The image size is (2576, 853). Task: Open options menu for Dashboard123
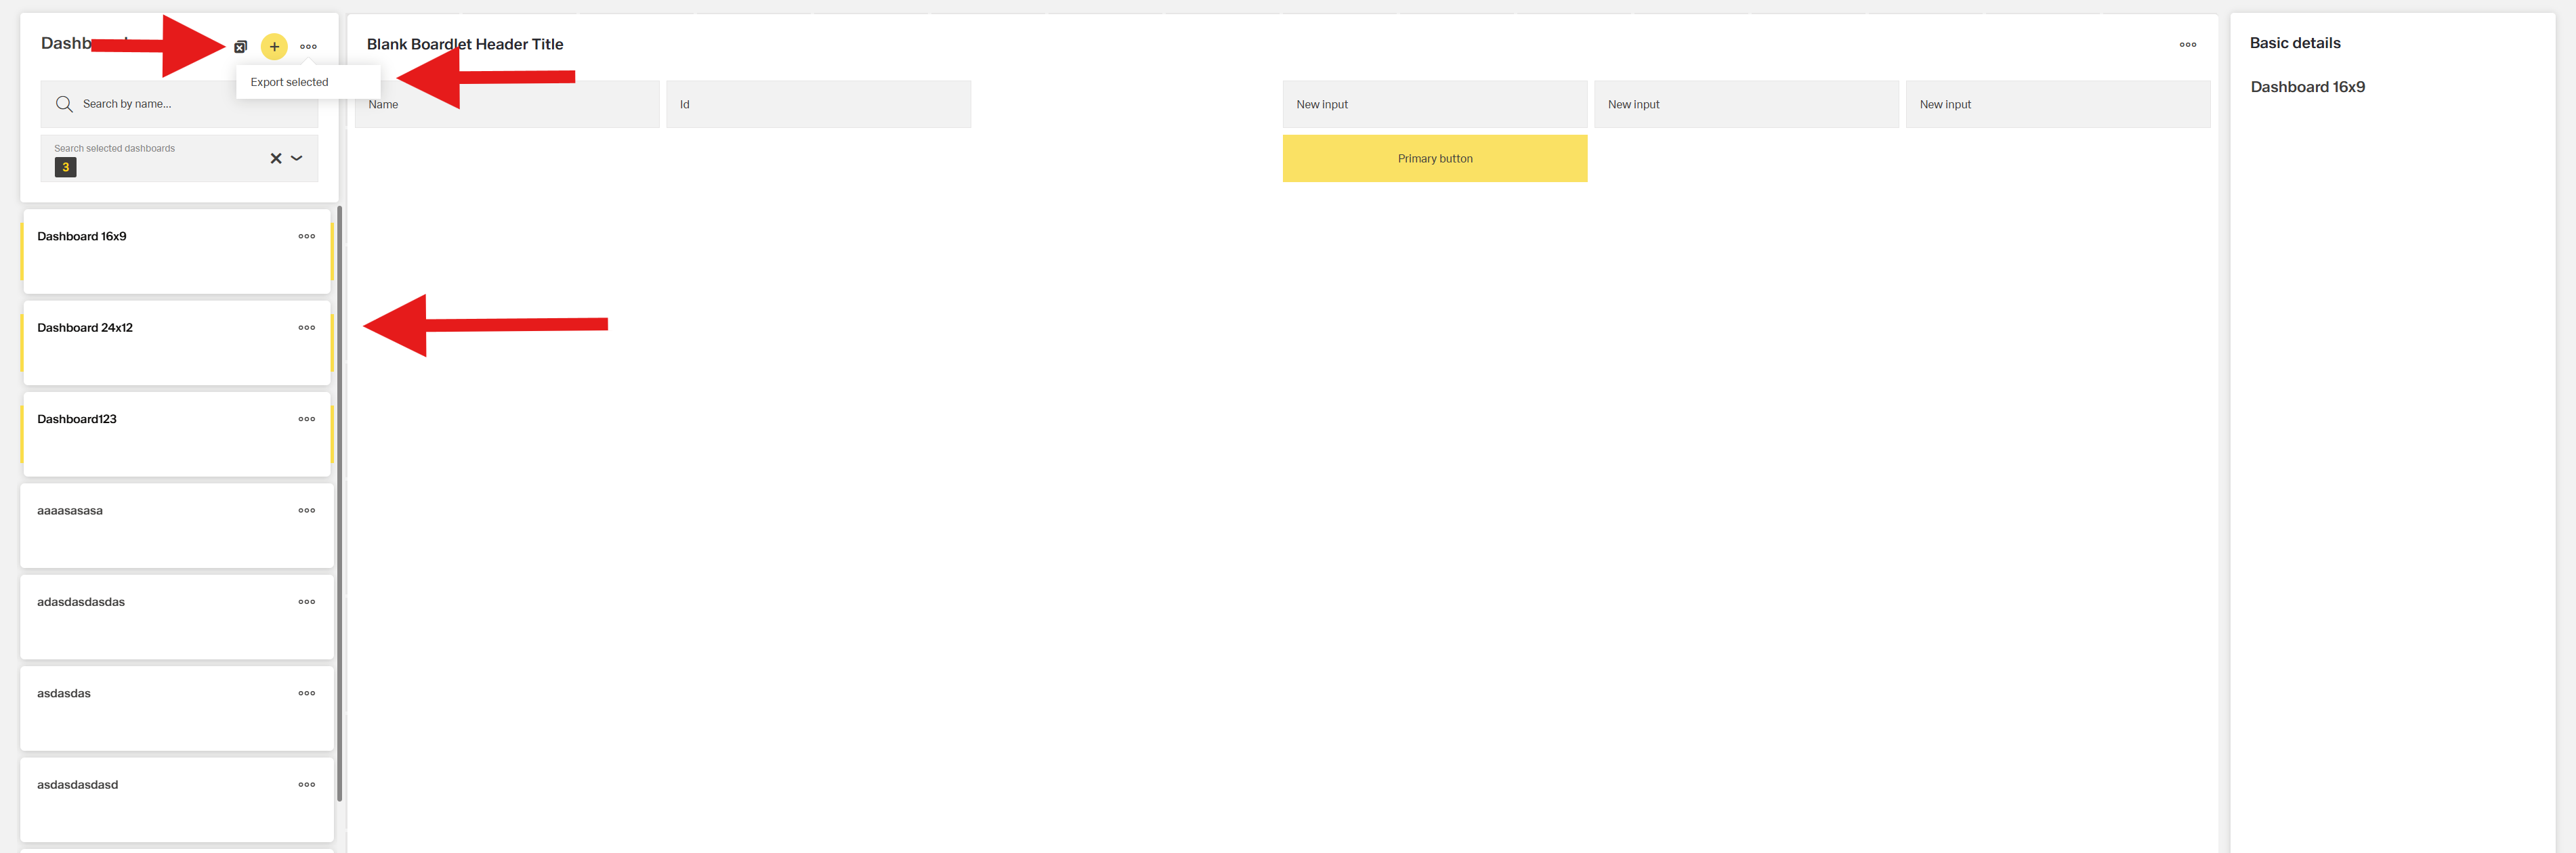click(306, 419)
